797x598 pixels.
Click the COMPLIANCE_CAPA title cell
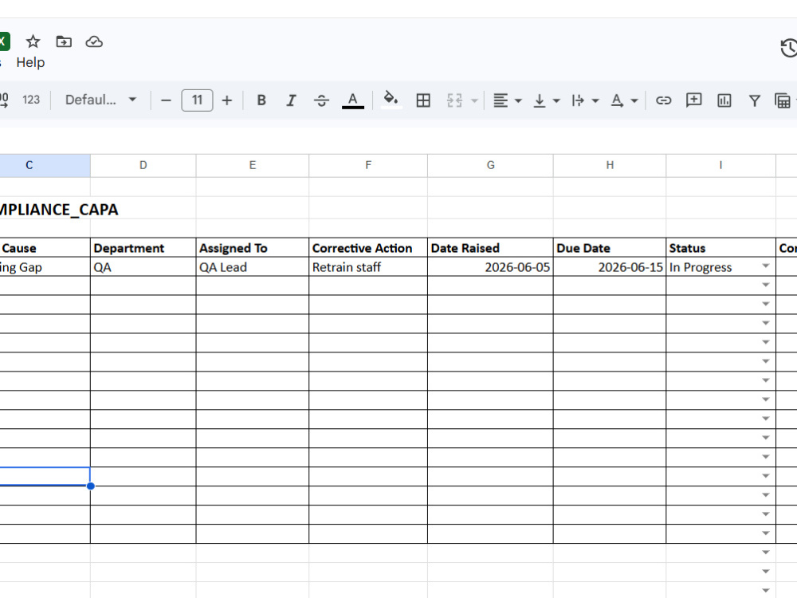(x=59, y=210)
